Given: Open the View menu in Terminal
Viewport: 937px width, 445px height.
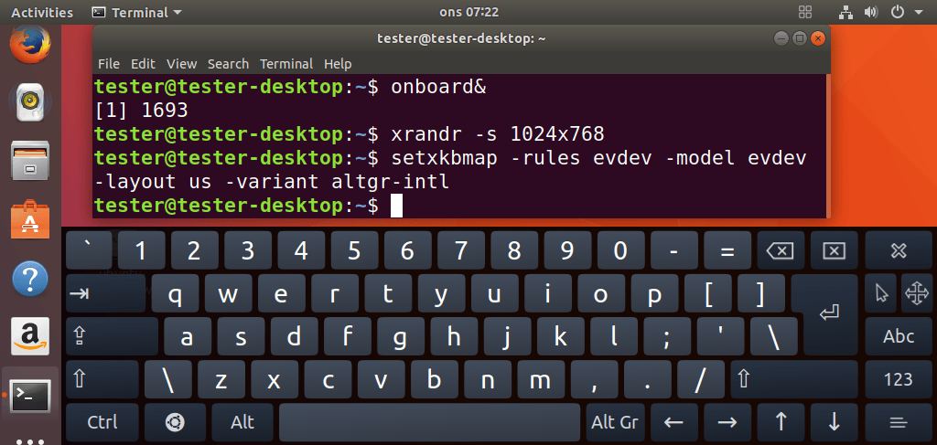Looking at the screenshot, I should (182, 64).
